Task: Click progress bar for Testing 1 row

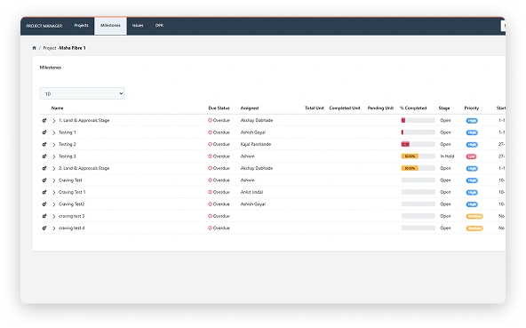Action: 418,132
